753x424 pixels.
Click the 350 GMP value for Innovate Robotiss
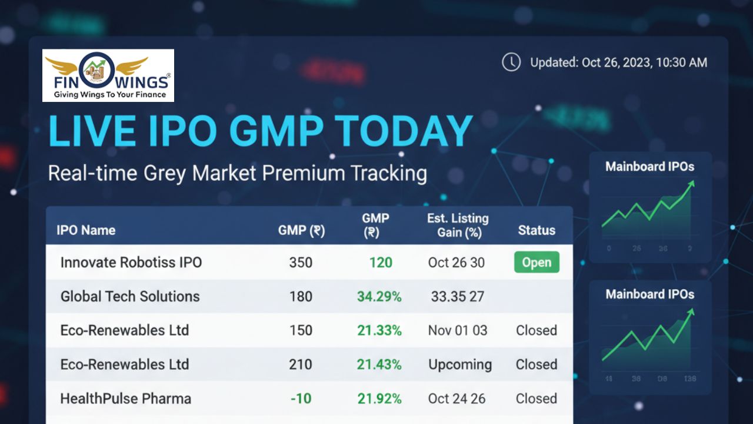click(x=301, y=263)
